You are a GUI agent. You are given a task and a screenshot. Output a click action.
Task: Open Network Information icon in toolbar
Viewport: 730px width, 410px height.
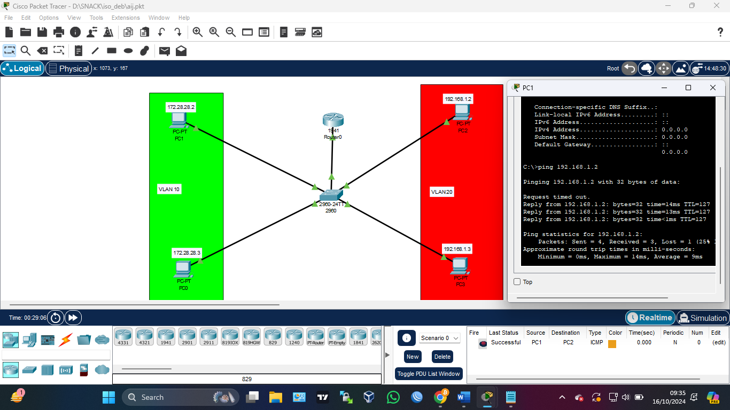pos(75,32)
